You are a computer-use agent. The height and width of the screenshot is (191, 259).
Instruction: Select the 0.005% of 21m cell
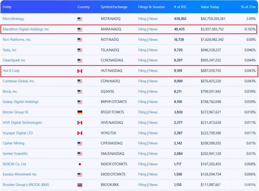click(250, 185)
